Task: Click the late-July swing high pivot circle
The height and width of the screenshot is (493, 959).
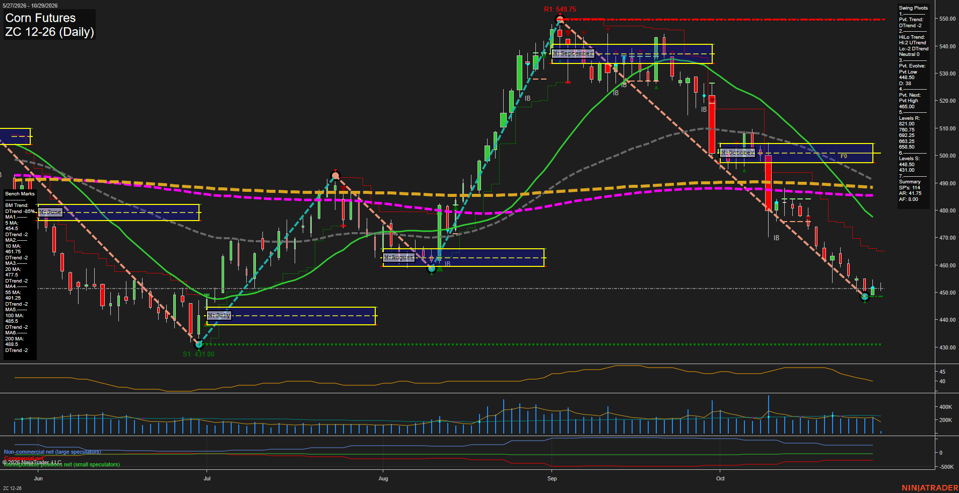Action: 335,176
